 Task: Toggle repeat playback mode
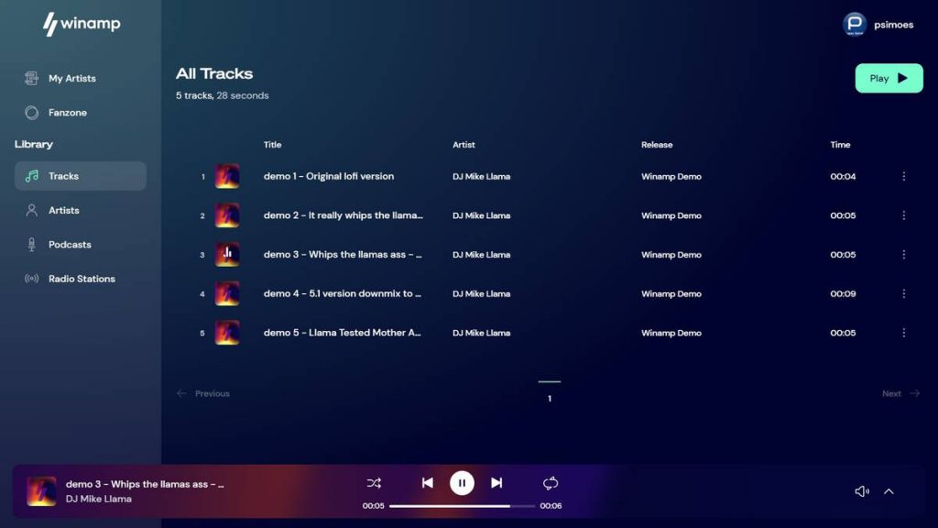(551, 483)
